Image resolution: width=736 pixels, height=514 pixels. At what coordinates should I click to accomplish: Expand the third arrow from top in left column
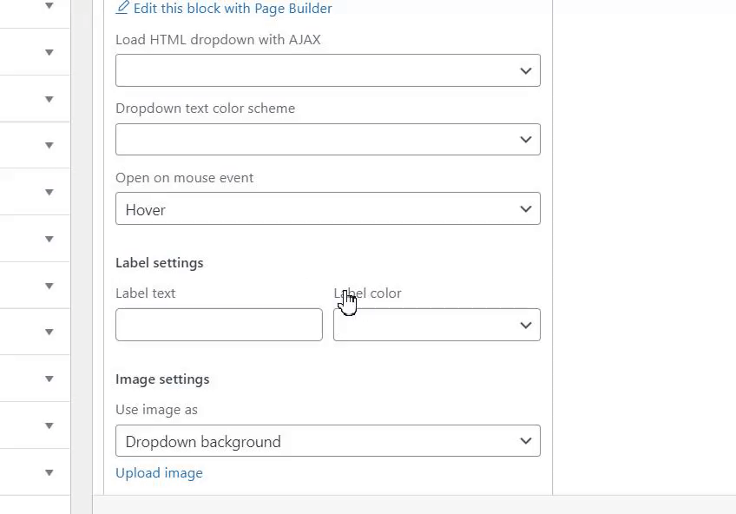[x=49, y=99]
